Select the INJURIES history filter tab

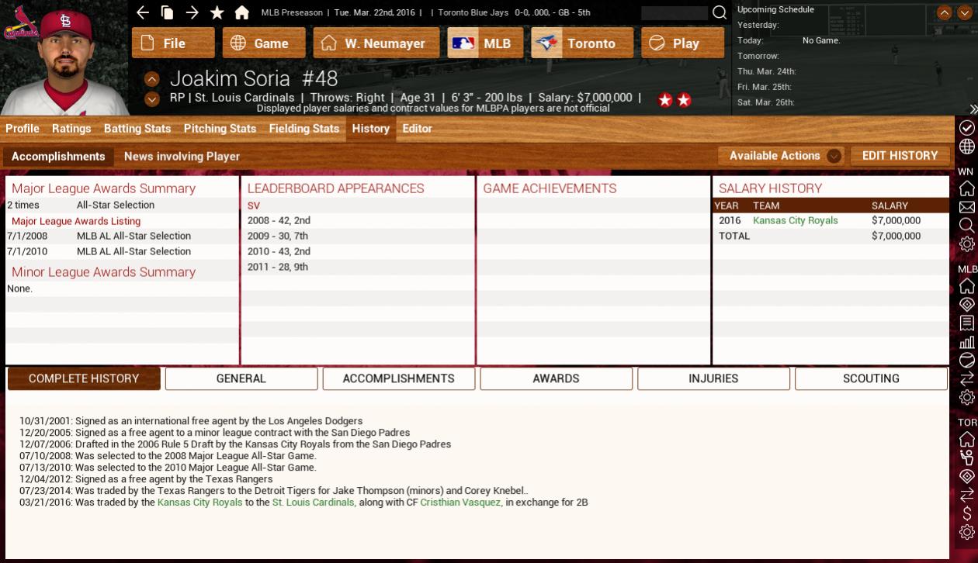pyautogui.click(x=713, y=378)
